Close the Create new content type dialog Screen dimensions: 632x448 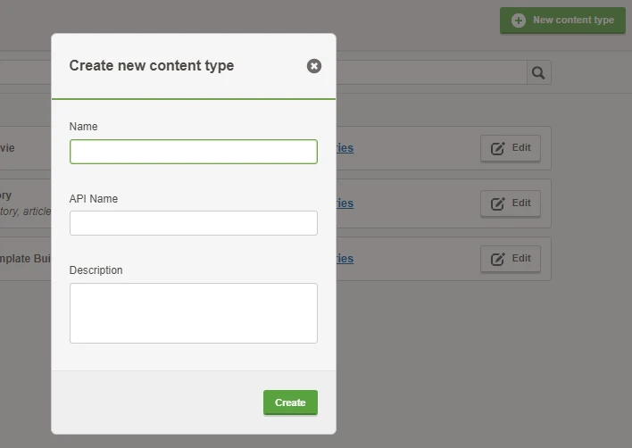(x=314, y=66)
